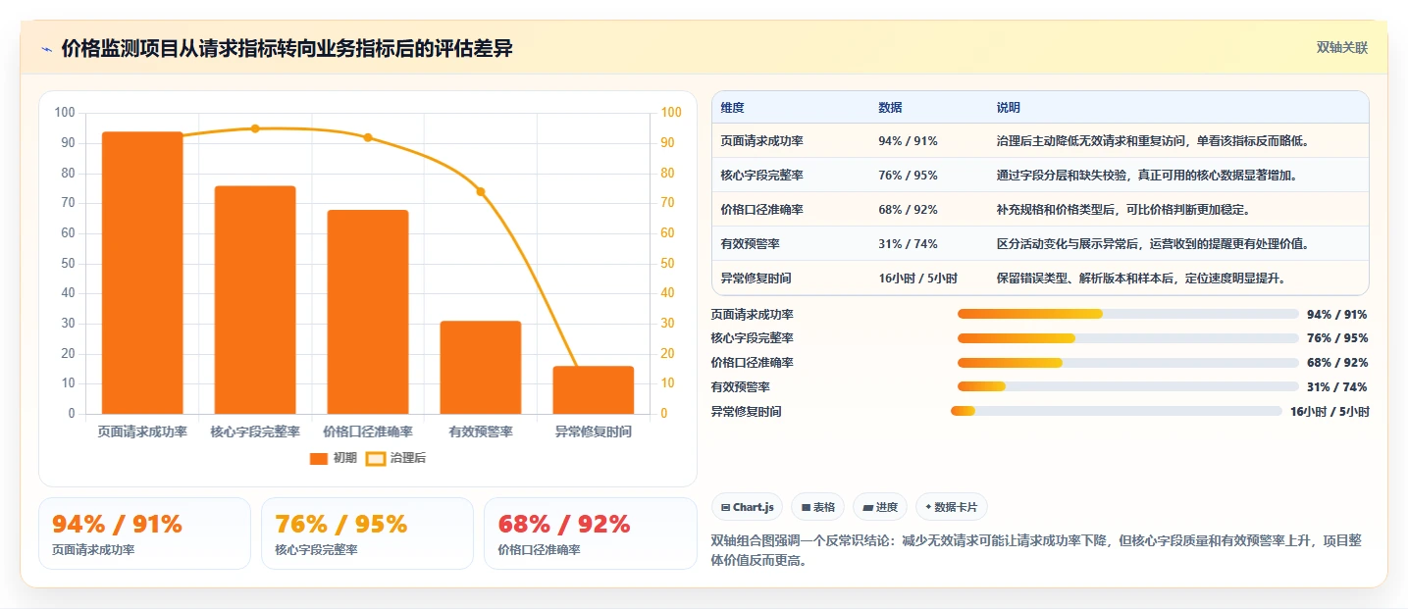Select the 核心字段完整率 table row cell
Image resolution: width=1408 pixels, height=609 pixels.
click(761, 176)
